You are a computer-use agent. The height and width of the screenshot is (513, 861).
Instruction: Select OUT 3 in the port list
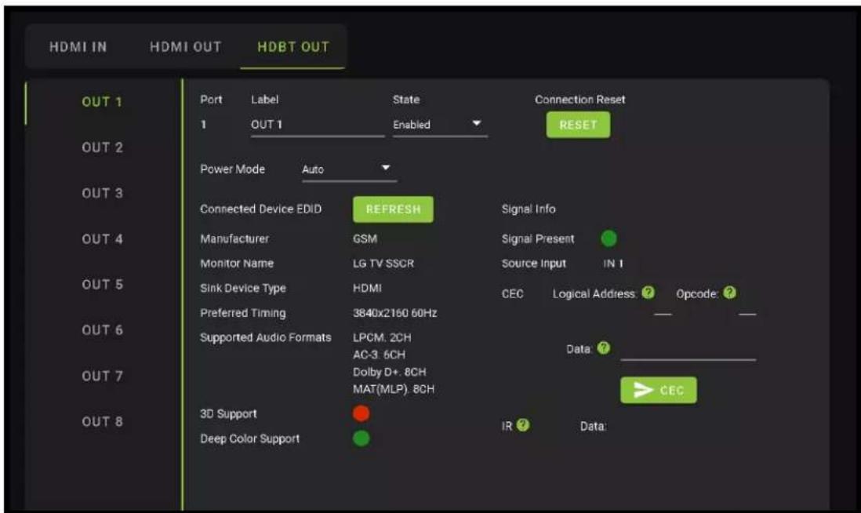[x=102, y=193]
